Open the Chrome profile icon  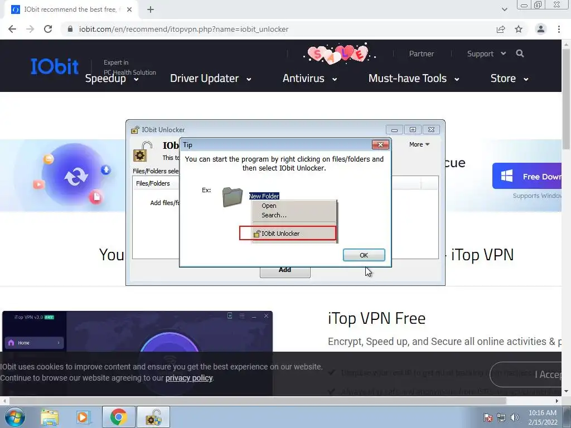541,29
